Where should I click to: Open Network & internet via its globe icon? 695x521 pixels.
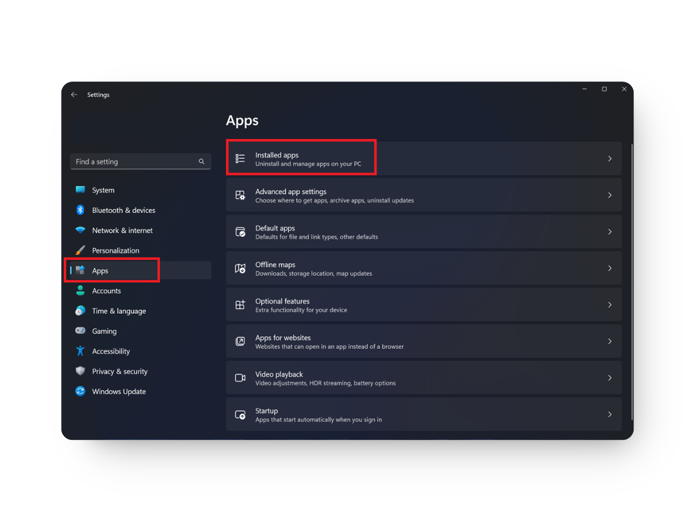coord(80,230)
